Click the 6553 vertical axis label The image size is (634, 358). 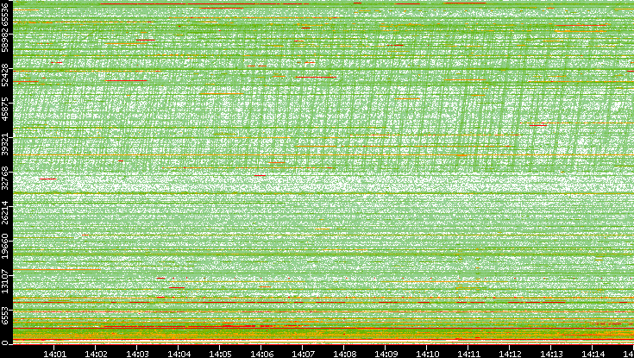point(4,316)
